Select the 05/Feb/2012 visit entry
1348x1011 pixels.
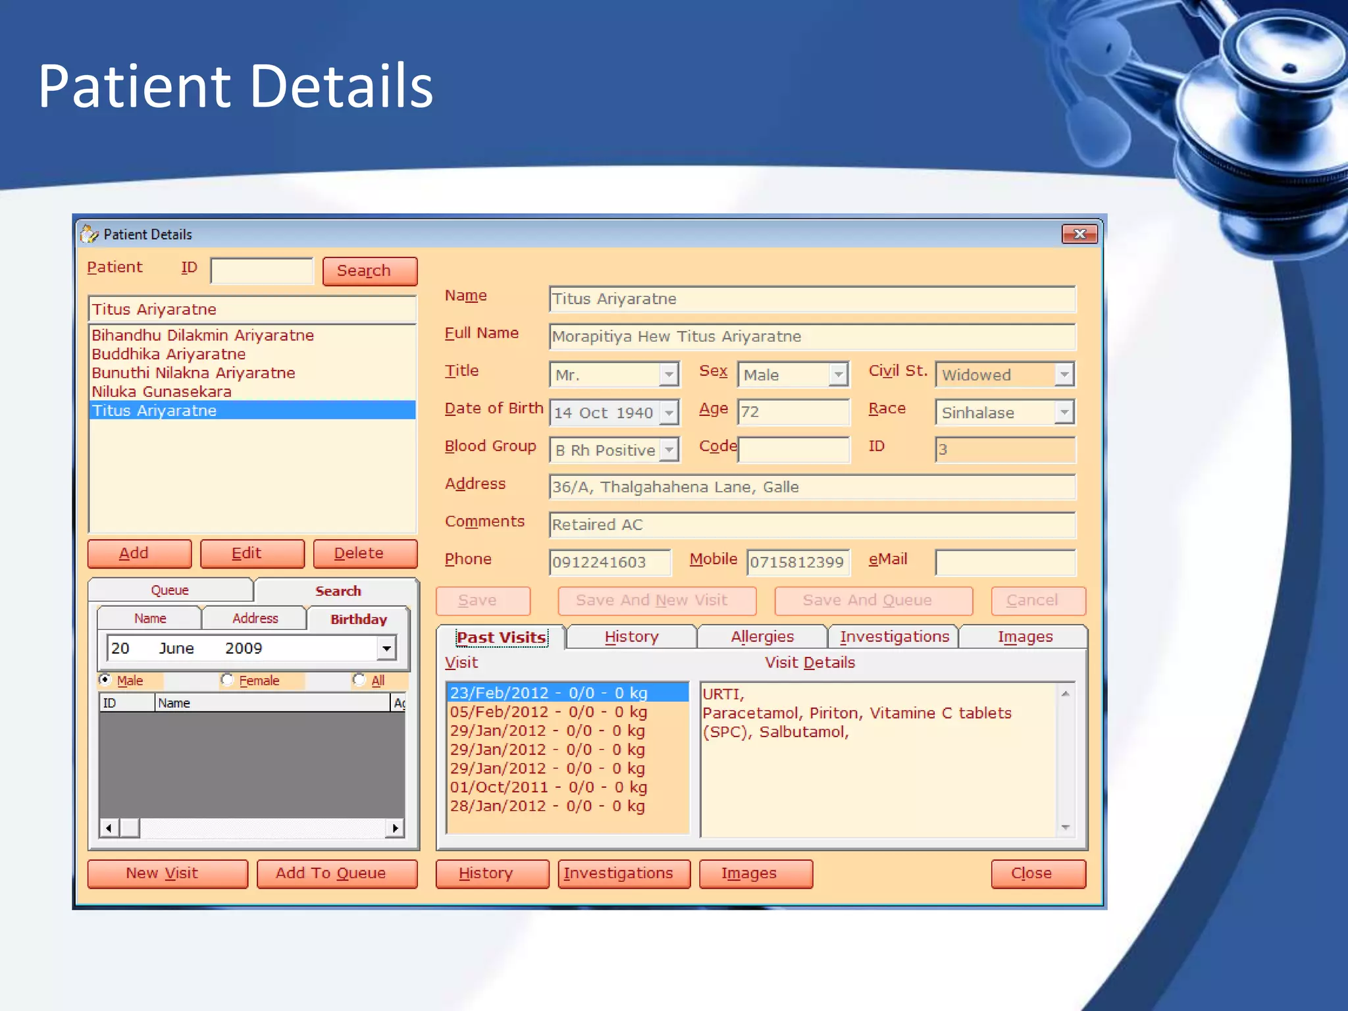point(567,712)
